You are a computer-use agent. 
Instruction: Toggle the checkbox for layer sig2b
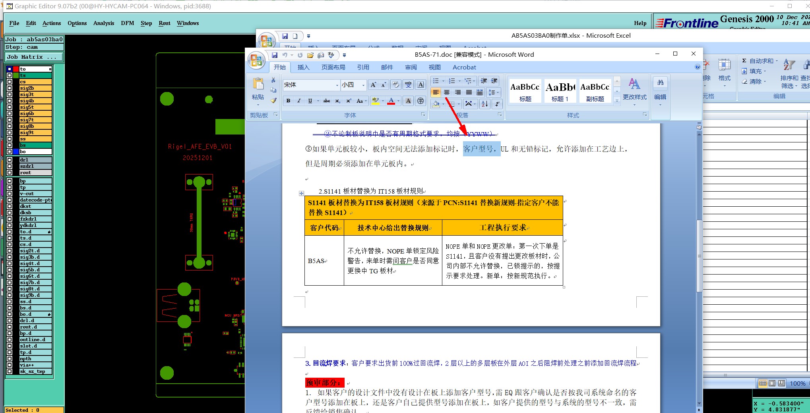(10, 88)
